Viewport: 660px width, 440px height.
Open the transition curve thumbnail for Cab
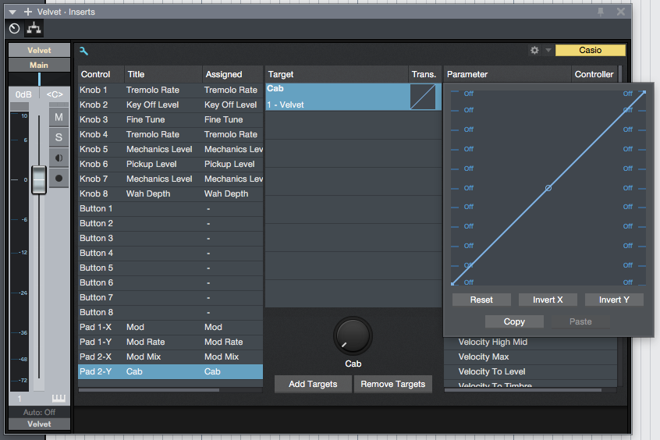coord(423,97)
